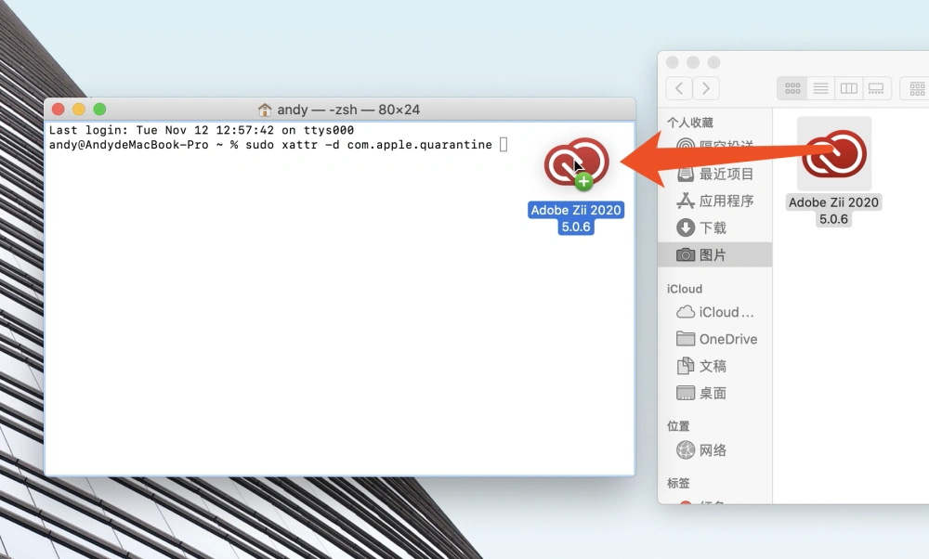Click the 个人收藏 sidebar section header
The height and width of the screenshot is (559, 929).
pos(690,123)
